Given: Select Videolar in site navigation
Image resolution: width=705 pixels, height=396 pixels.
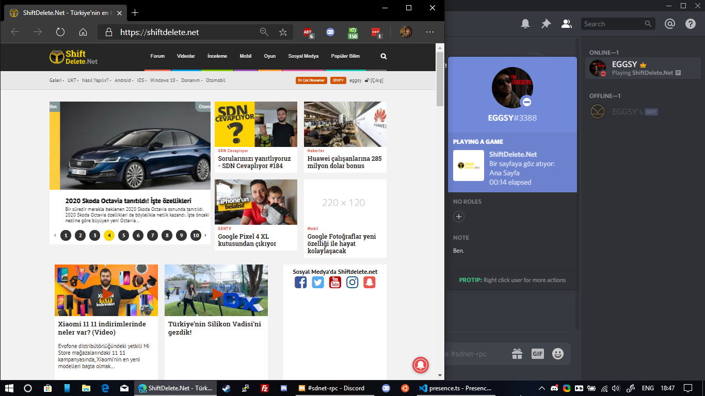Looking at the screenshot, I should (186, 56).
